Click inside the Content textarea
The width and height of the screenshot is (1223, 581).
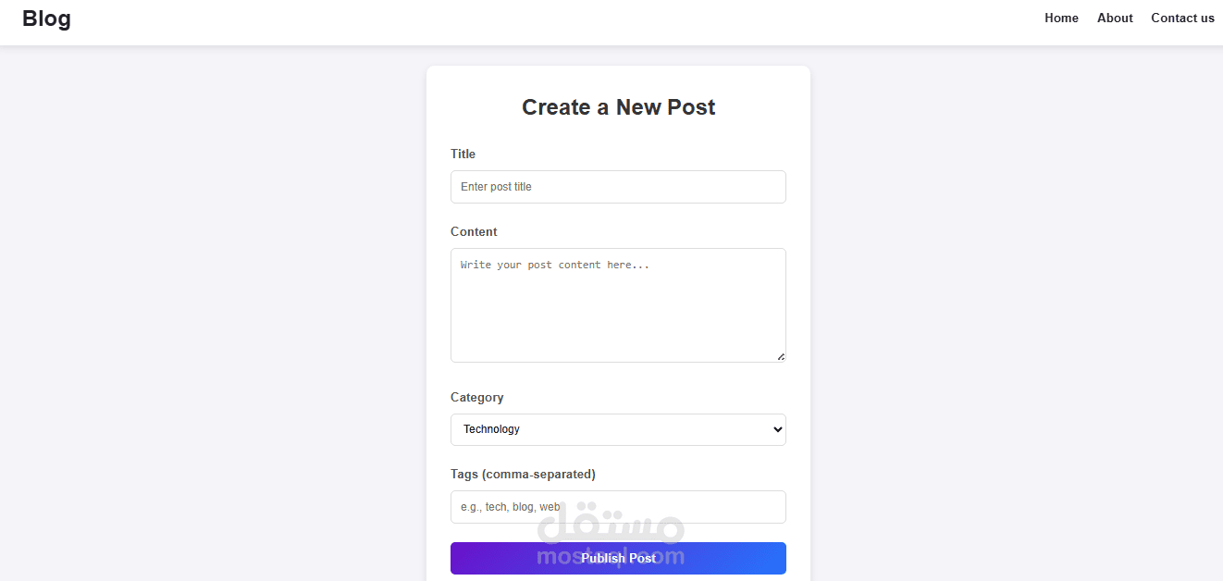(x=618, y=305)
